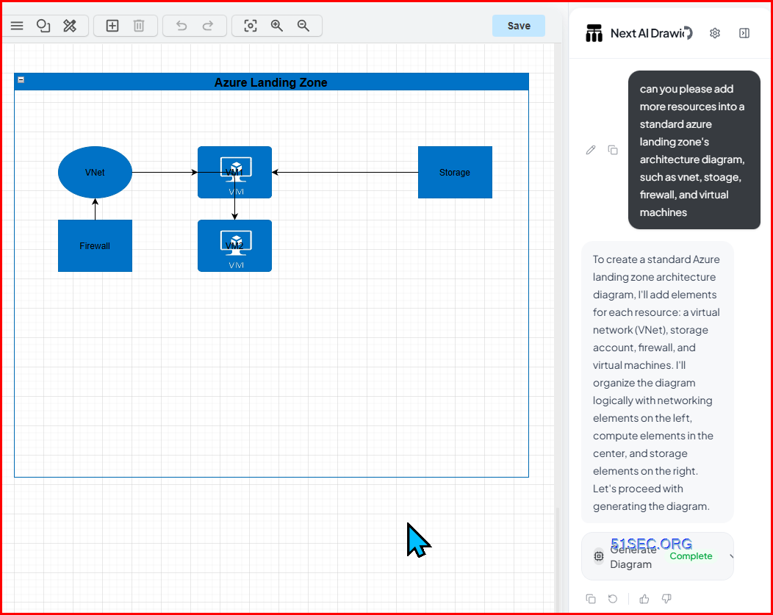The width and height of the screenshot is (773, 615).
Task: Save the diagram
Action: click(x=519, y=26)
